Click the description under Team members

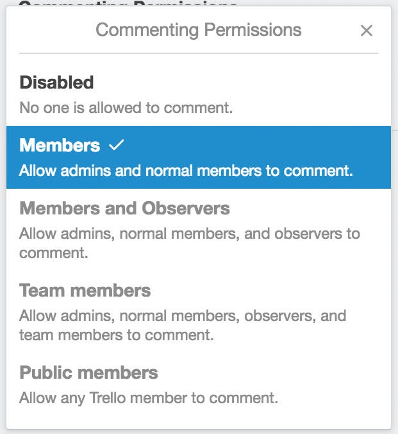pyautogui.click(x=183, y=325)
